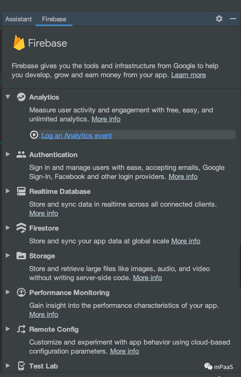Click the Realtime Database icon
The image size is (241, 377).
tap(21, 191)
